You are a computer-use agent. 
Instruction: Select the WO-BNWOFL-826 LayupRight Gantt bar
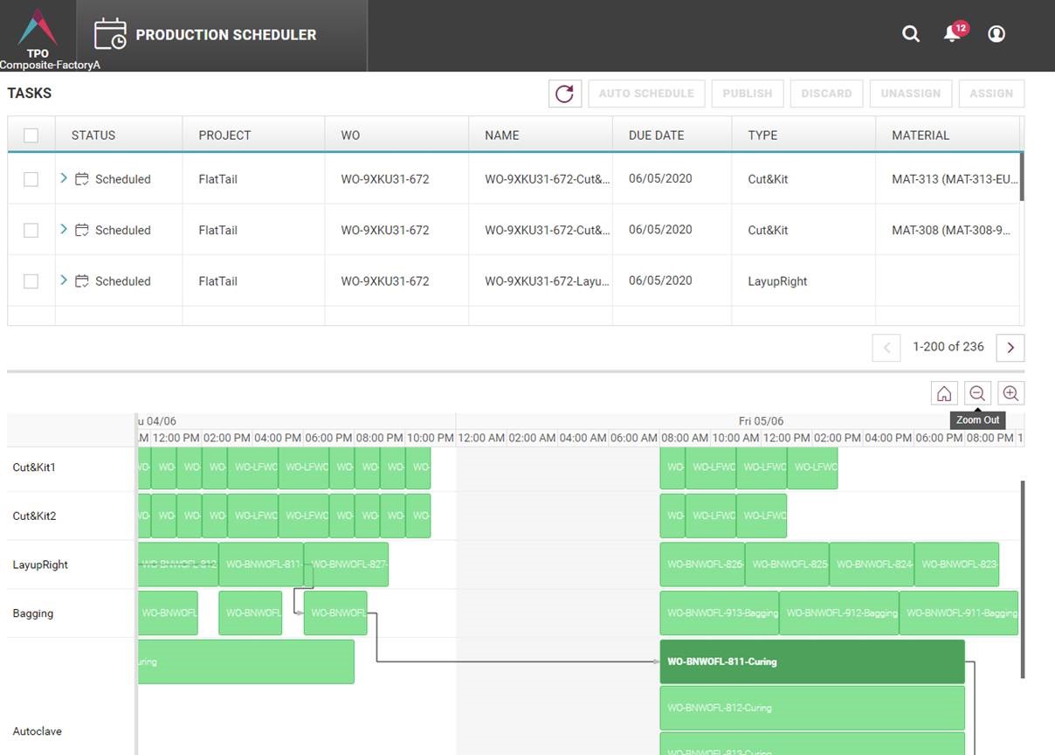[702, 565]
